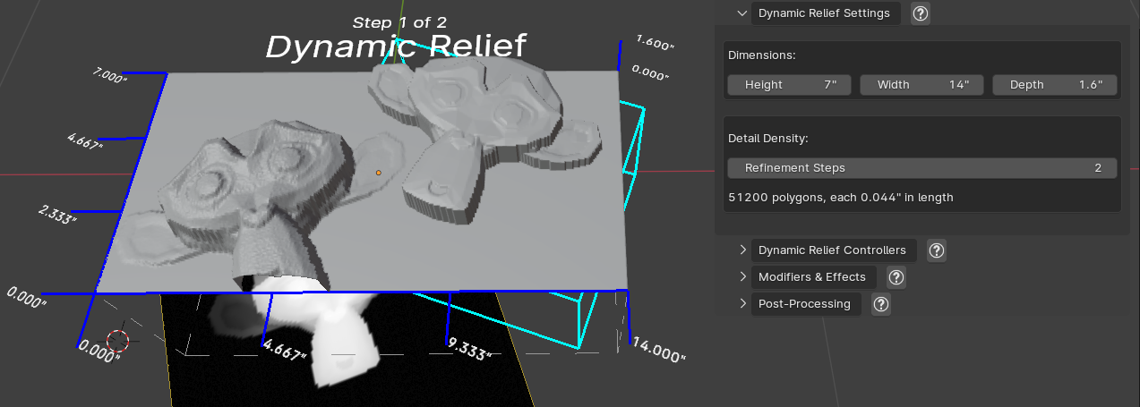Click the 1.600" depth ruler label
This screenshot has width=1140, height=407.
(x=654, y=43)
